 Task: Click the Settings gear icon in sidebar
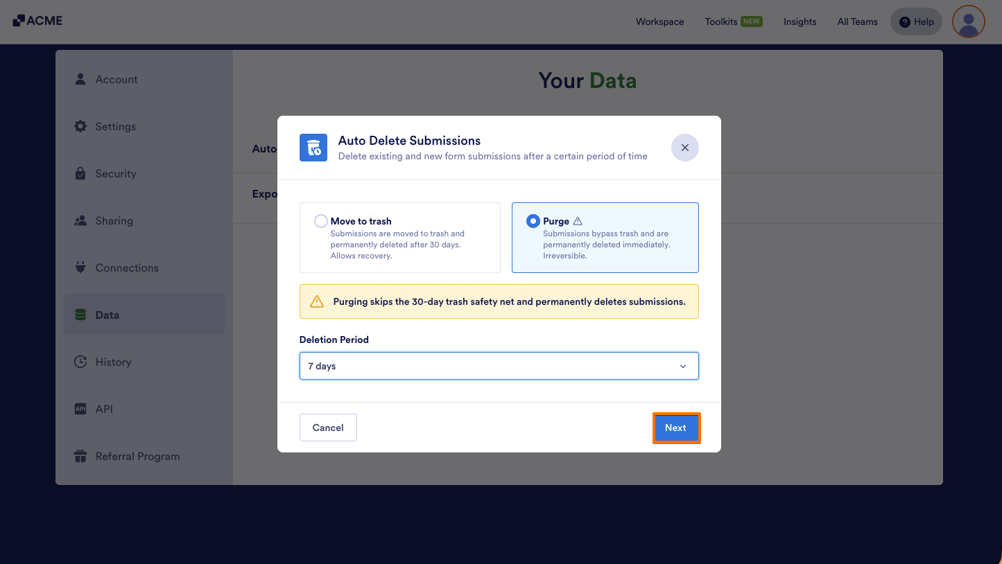click(x=80, y=126)
